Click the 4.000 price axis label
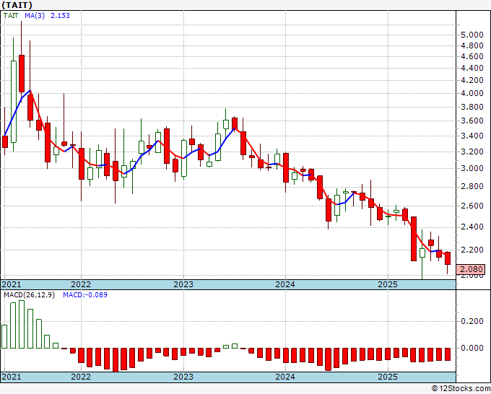This screenshot has width=491, height=394. tap(472, 93)
